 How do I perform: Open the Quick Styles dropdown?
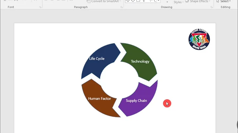[x=178, y=2]
